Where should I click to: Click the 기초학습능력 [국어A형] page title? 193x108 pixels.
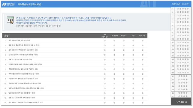point(29,4)
